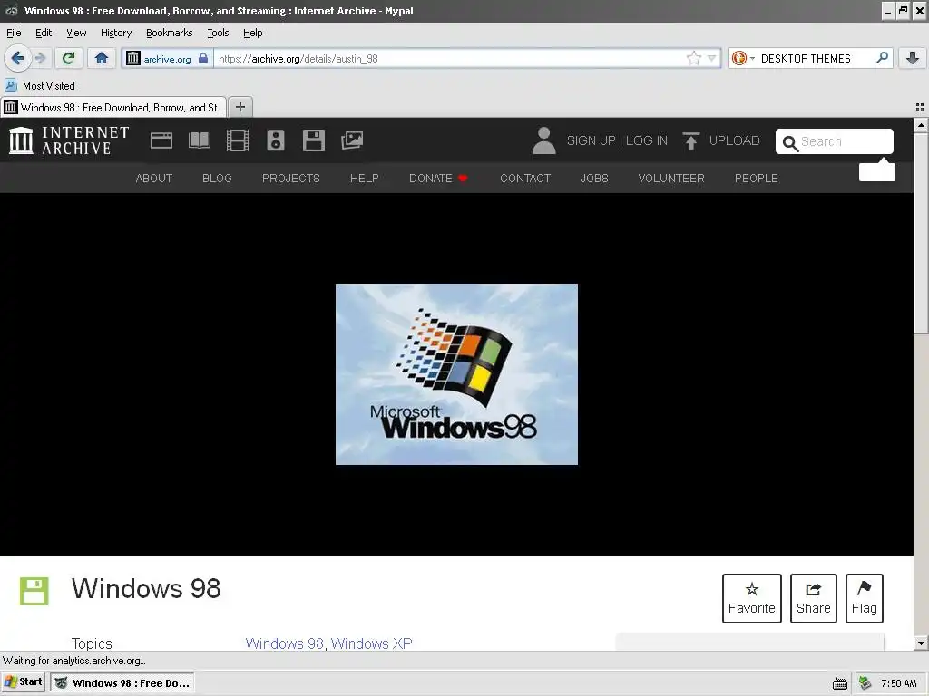Click the upload arrow icon
This screenshot has width=929, height=696.
(690, 140)
